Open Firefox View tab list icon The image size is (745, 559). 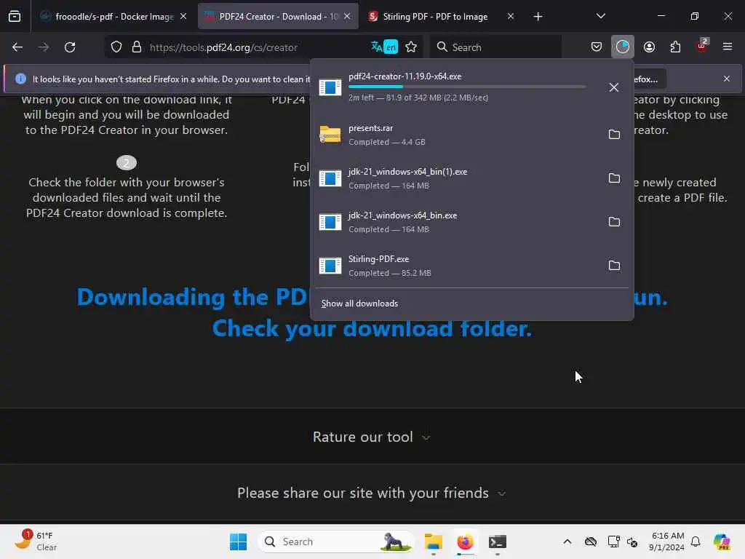click(x=15, y=17)
